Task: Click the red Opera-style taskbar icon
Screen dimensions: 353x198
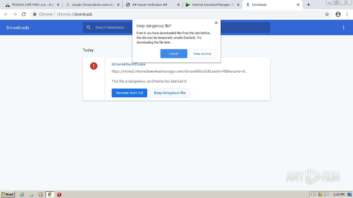Action: [59, 194]
